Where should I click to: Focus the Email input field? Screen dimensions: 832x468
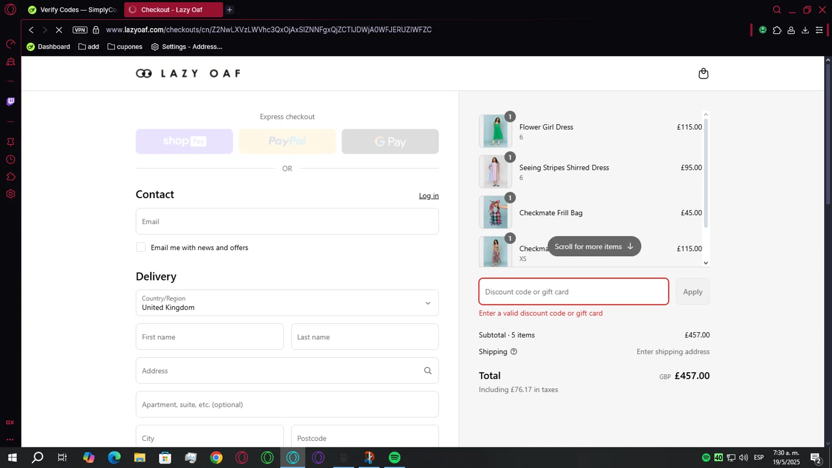click(x=287, y=221)
